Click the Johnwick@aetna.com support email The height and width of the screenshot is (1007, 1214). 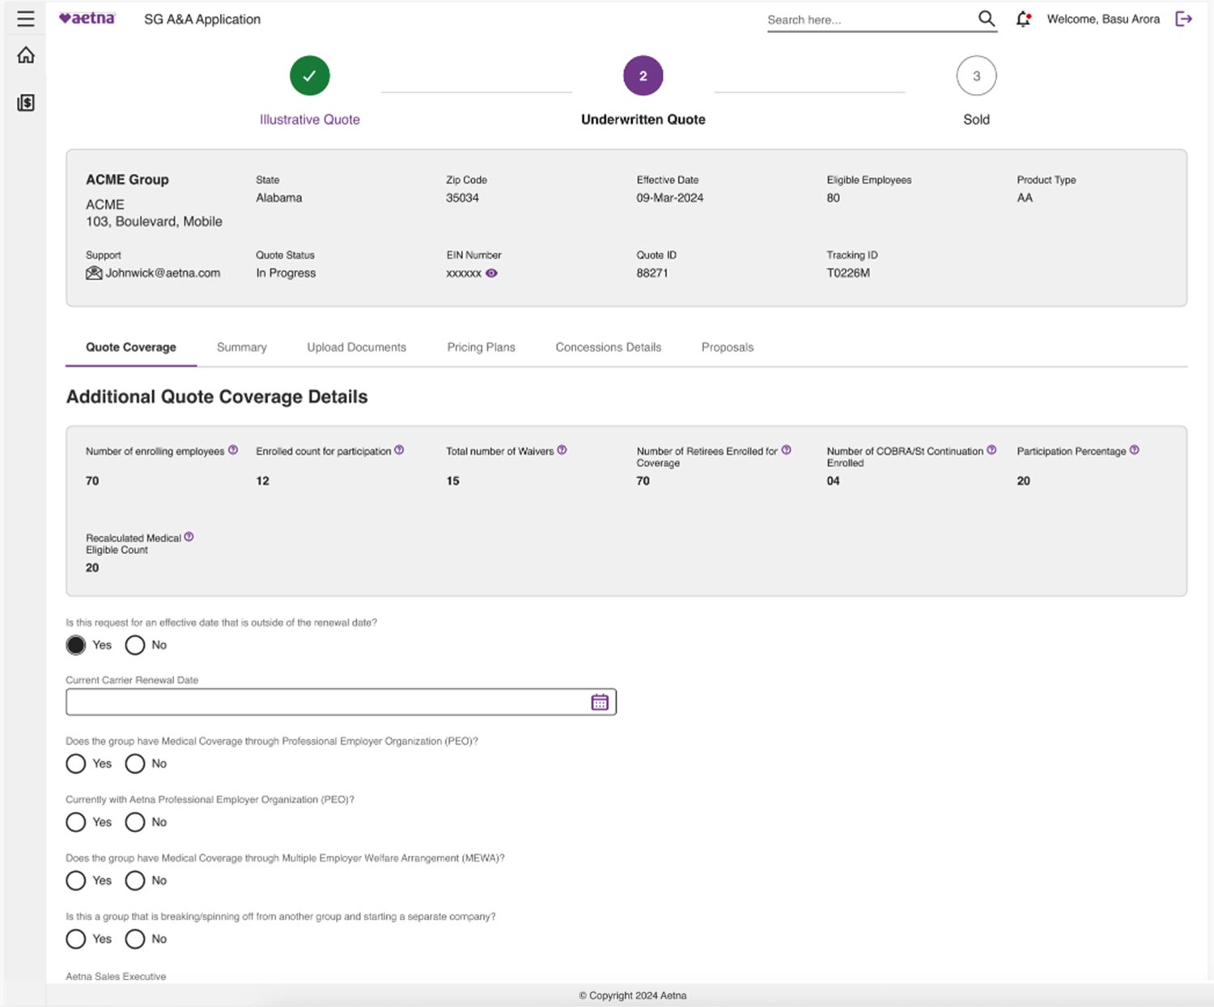click(162, 273)
